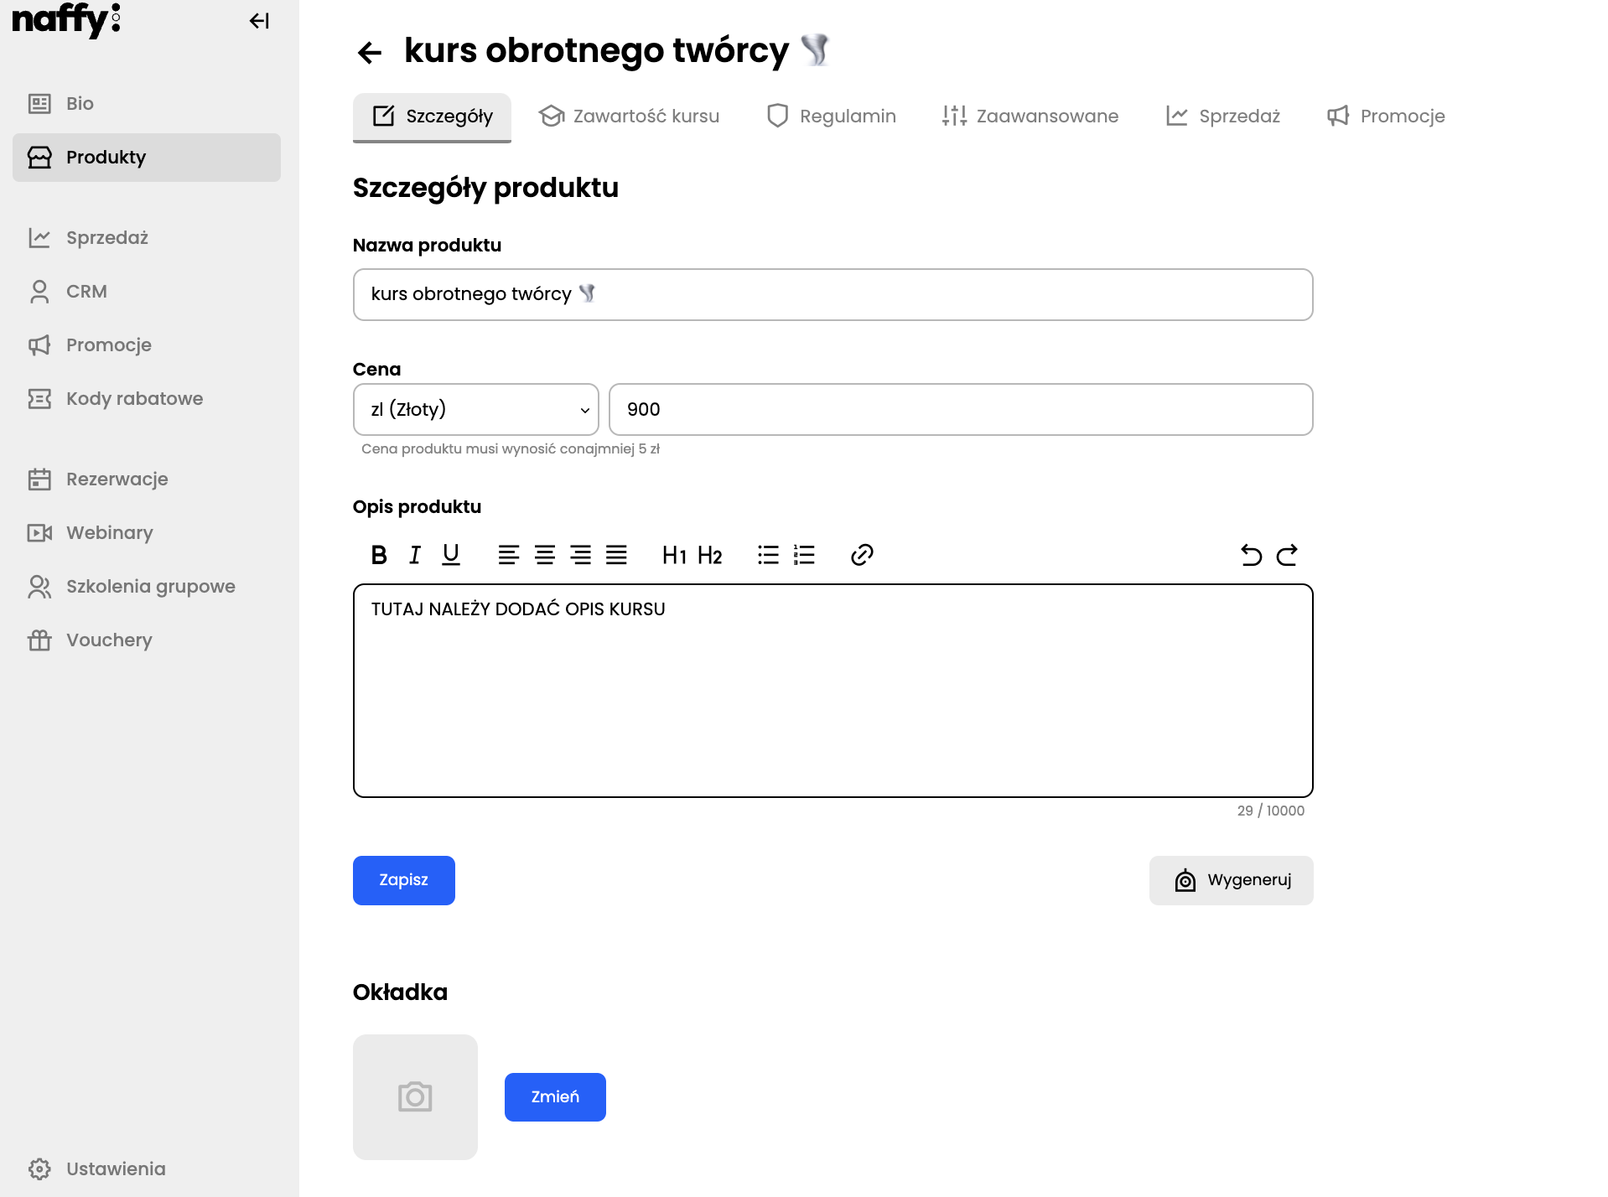Viewport: 1608px width, 1197px height.
Task: Undo the last edit in the description
Action: pos(1251,555)
